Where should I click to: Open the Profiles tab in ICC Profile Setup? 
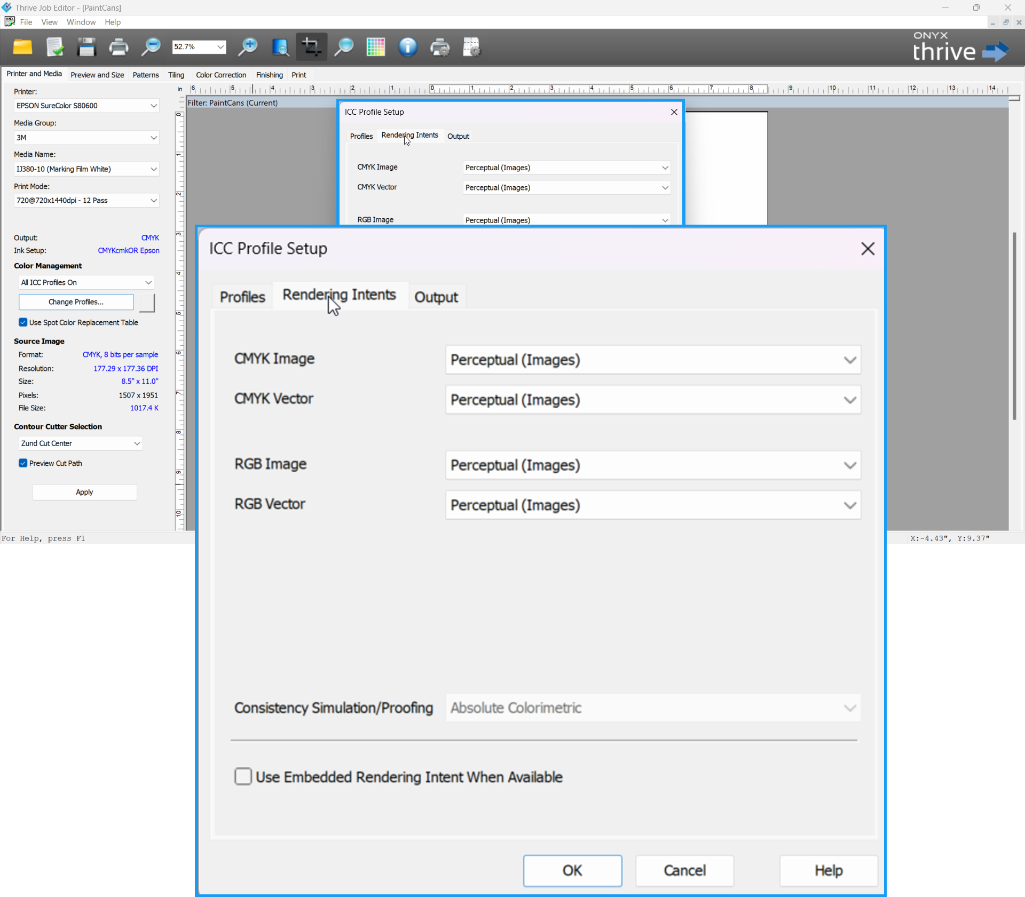[242, 297]
